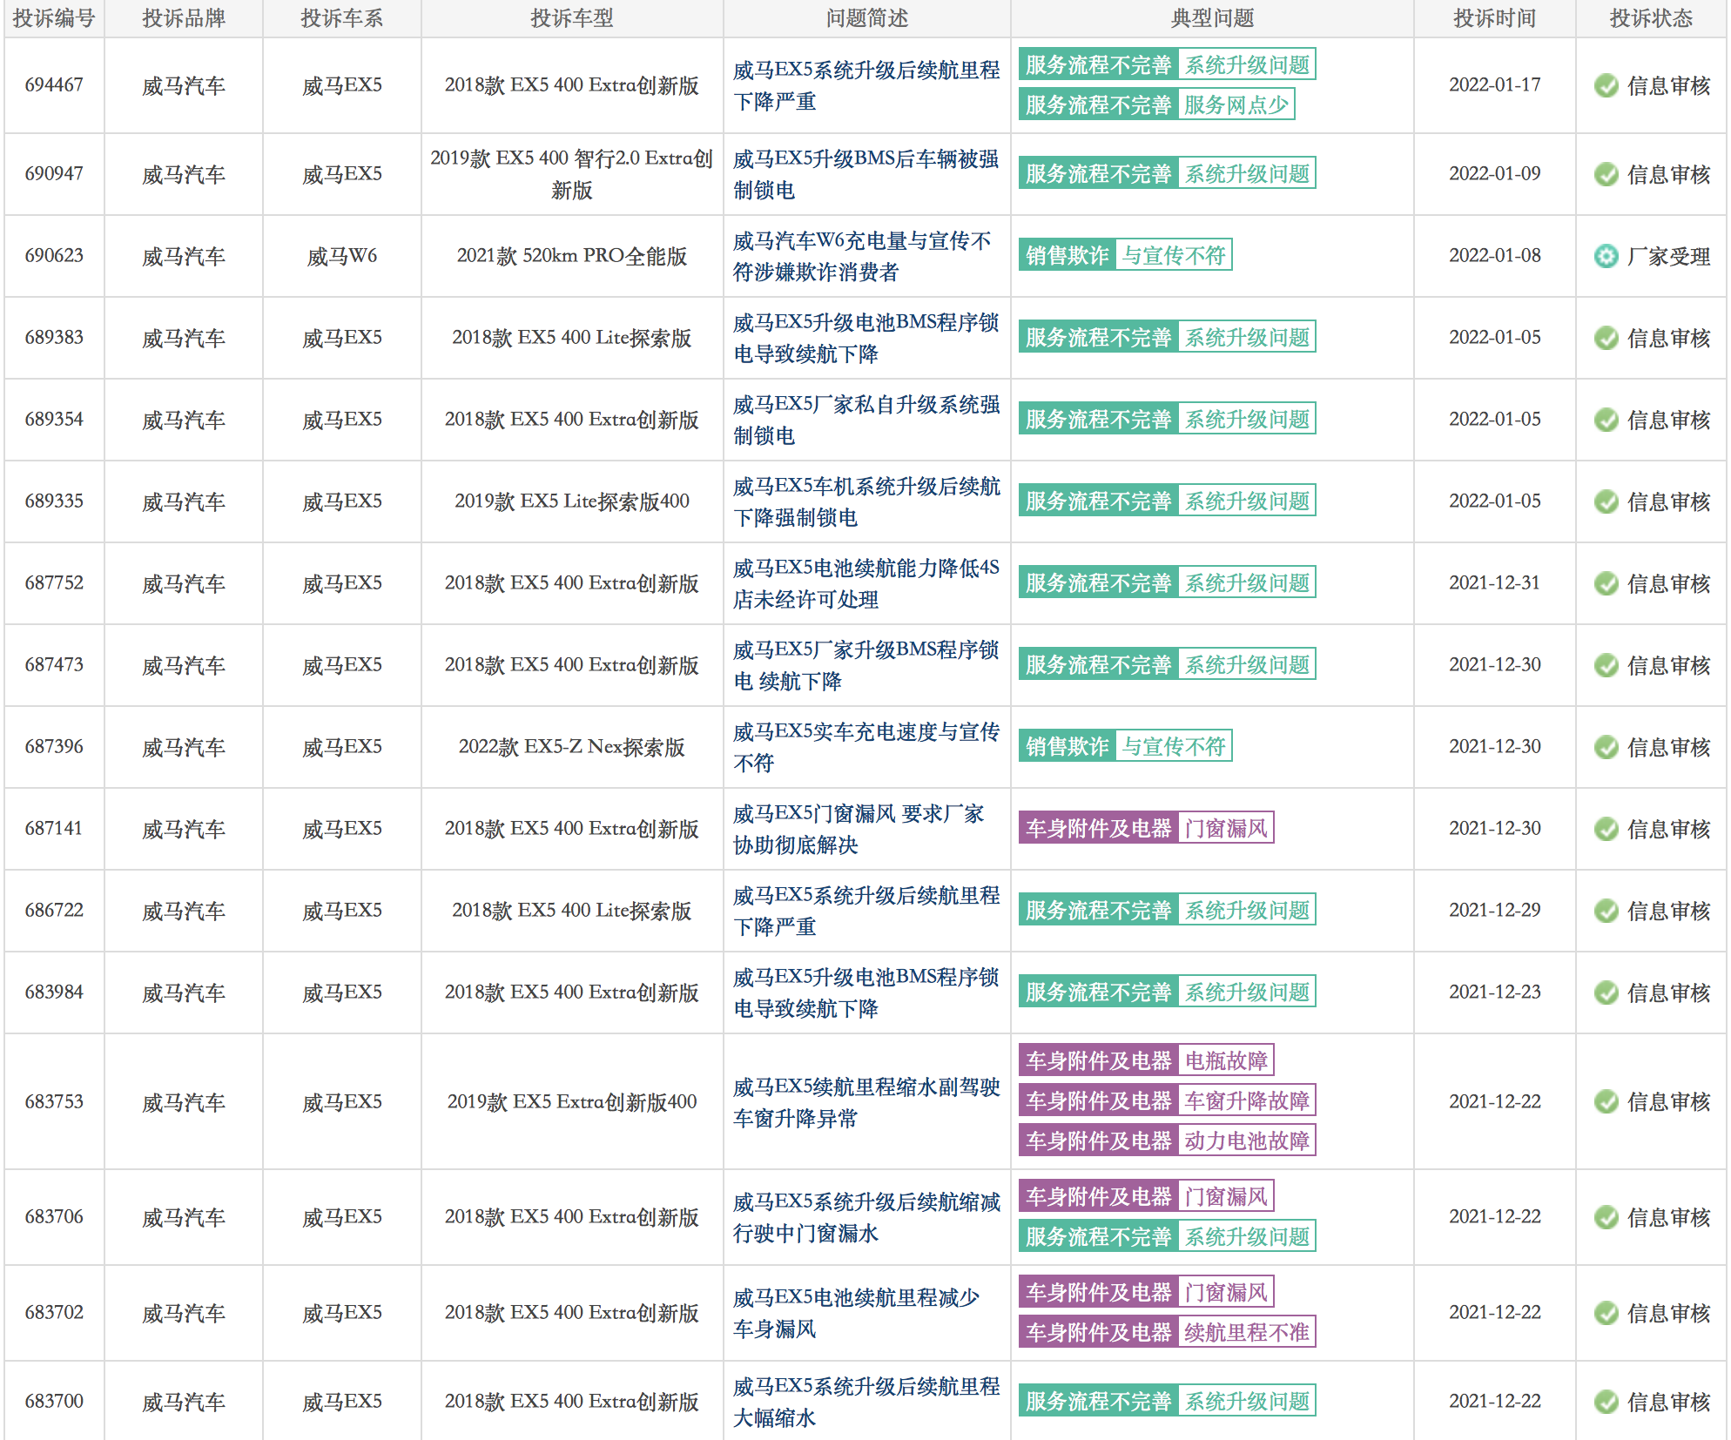This screenshot has height=1440, width=1731.
Task: Click model cell '2022款 EX5-Z Nex探索版'
Action: pyautogui.click(x=572, y=747)
